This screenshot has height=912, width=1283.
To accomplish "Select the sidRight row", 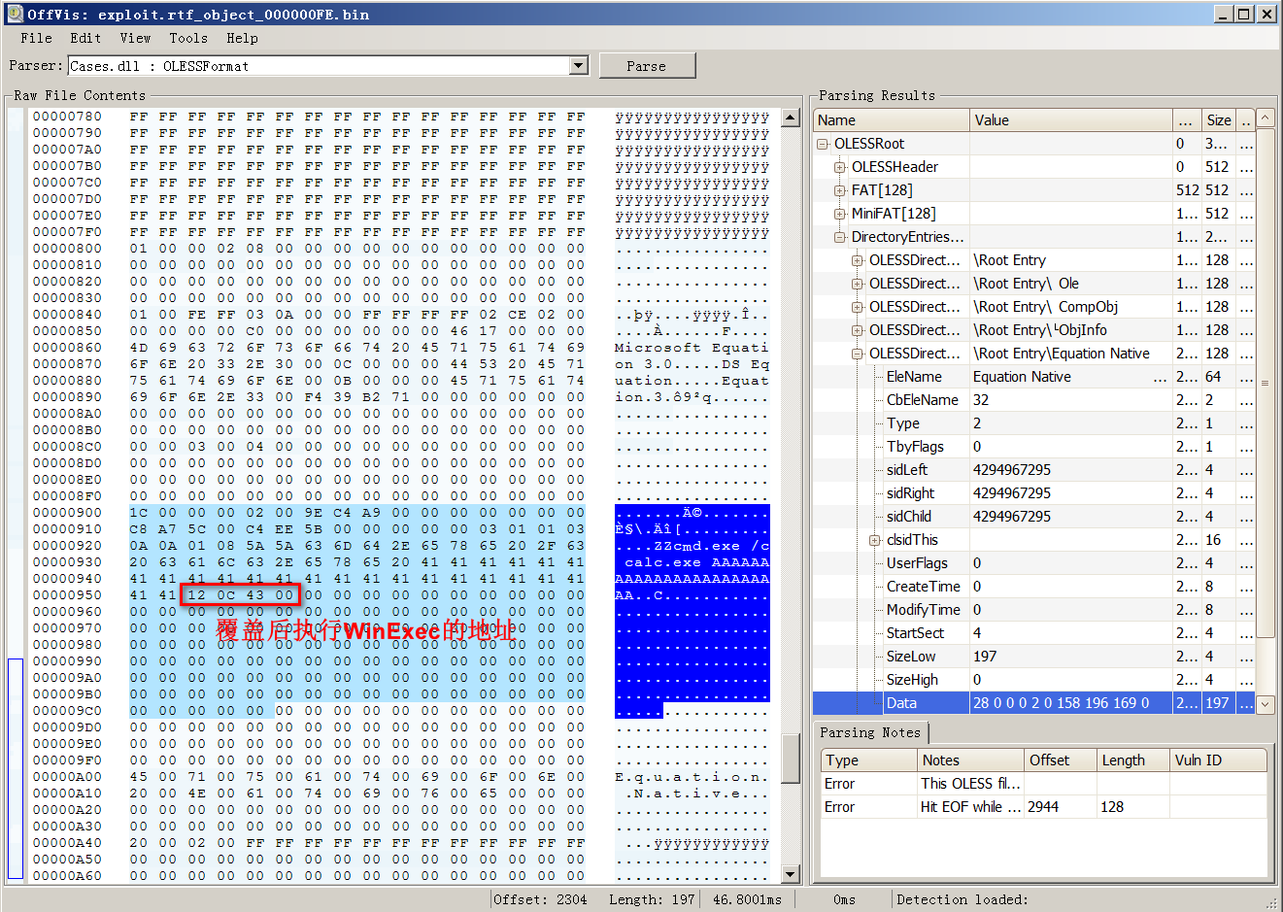I will pyautogui.click(x=1033, y=493).
